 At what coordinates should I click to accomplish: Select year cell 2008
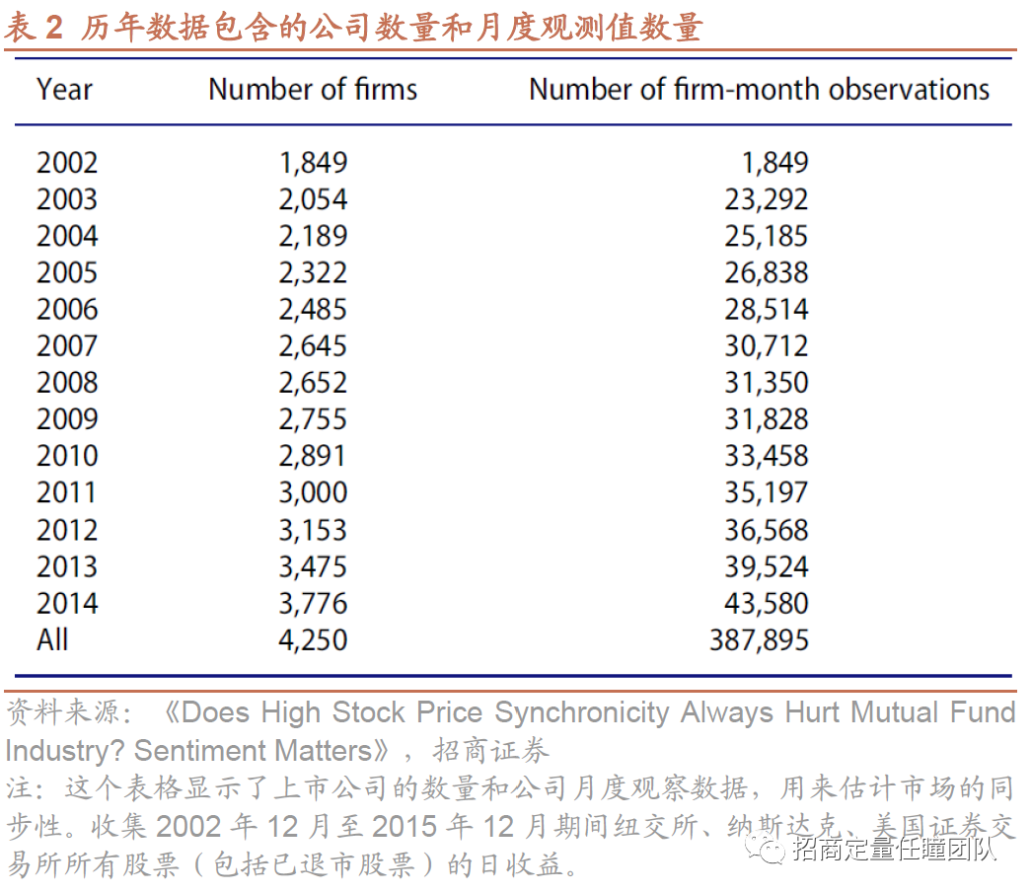pyautogui.click(x=67, y=383)
